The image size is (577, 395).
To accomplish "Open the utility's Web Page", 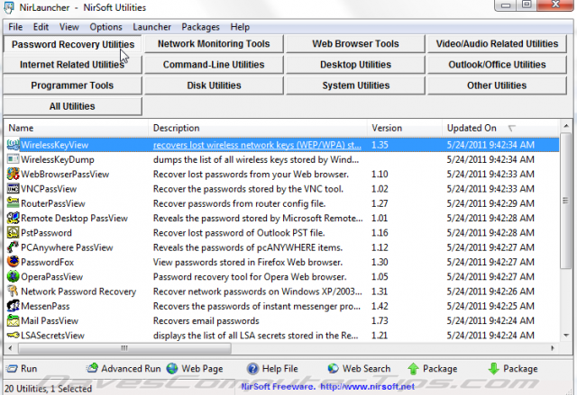I will [195, 368].
